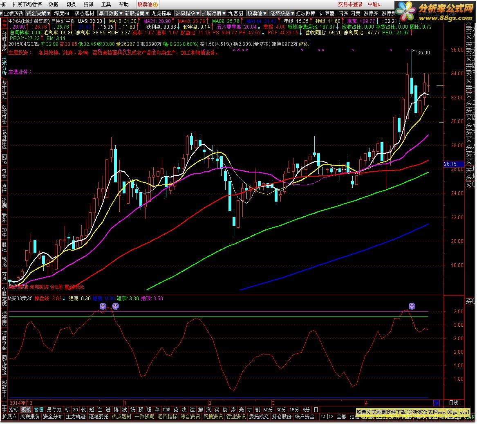477x424 pixels.
Task: Select the 管理 button in bottom bar
Action: [x=38, y=410]
